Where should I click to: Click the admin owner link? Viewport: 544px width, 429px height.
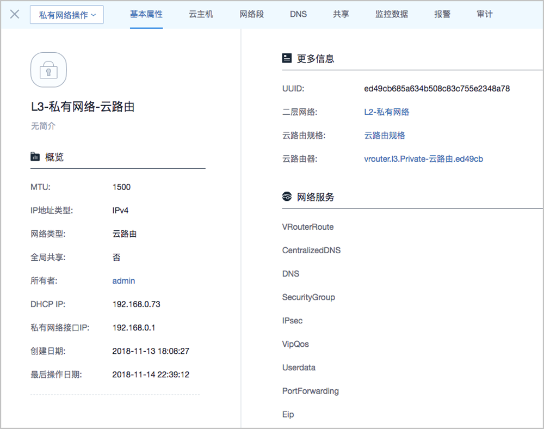point(123,281)
